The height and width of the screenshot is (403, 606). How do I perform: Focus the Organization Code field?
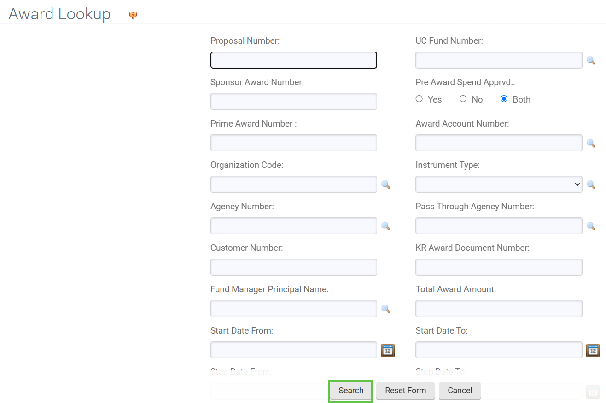click(294, 184)
